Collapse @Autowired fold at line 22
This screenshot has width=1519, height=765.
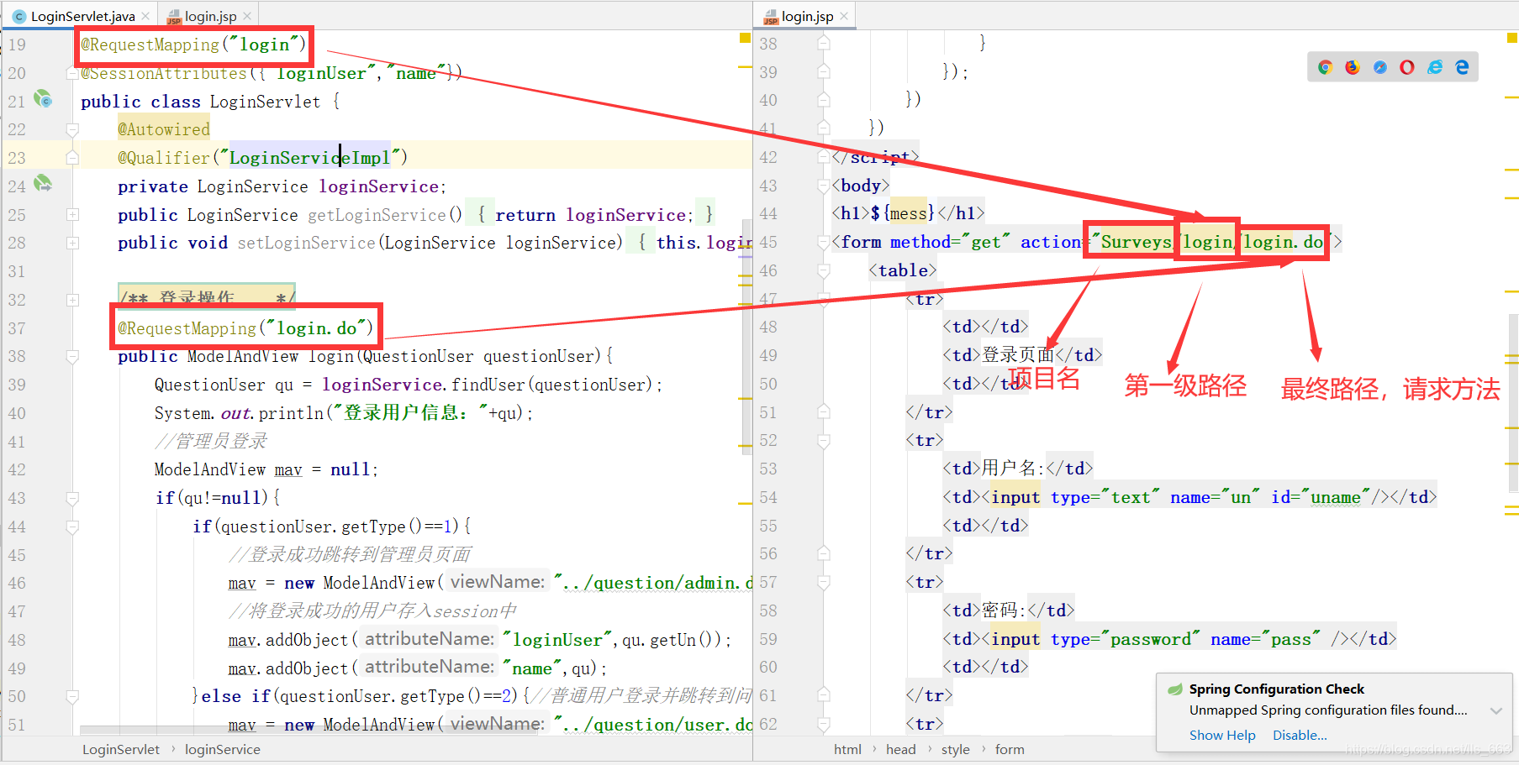tap(72, 130)
